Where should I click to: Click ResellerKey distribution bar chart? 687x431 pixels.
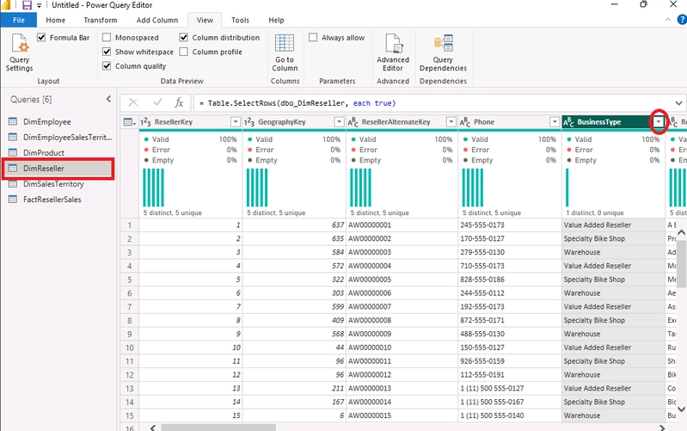153,188
